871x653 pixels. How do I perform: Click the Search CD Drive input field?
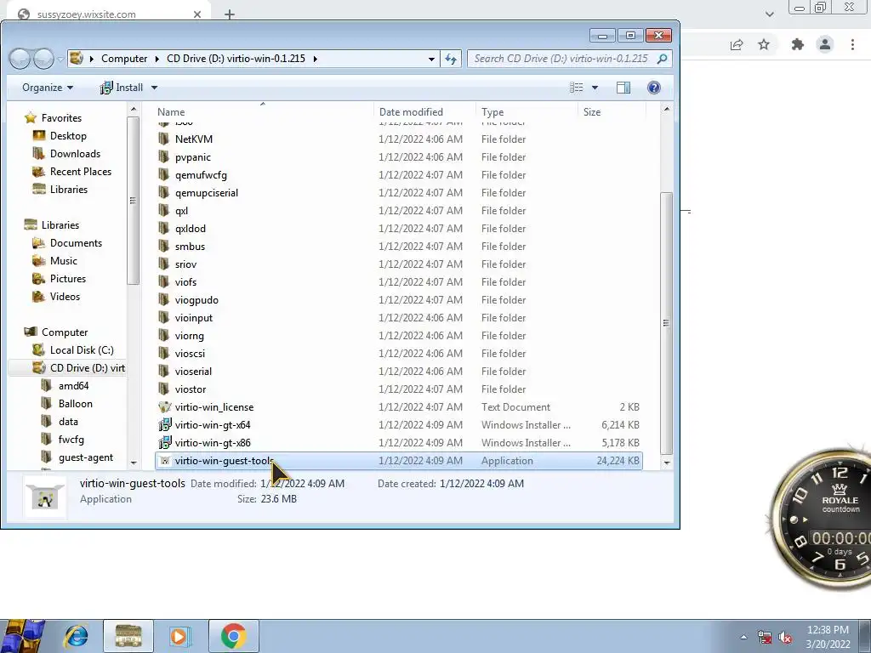[561, 59]
